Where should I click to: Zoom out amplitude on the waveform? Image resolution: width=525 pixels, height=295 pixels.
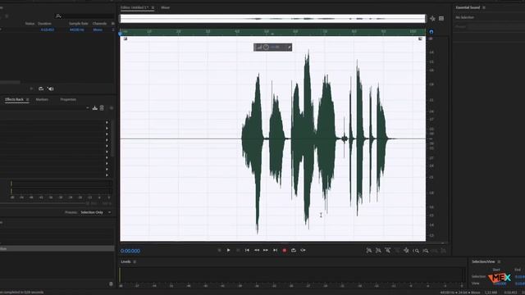click(378, 251)
